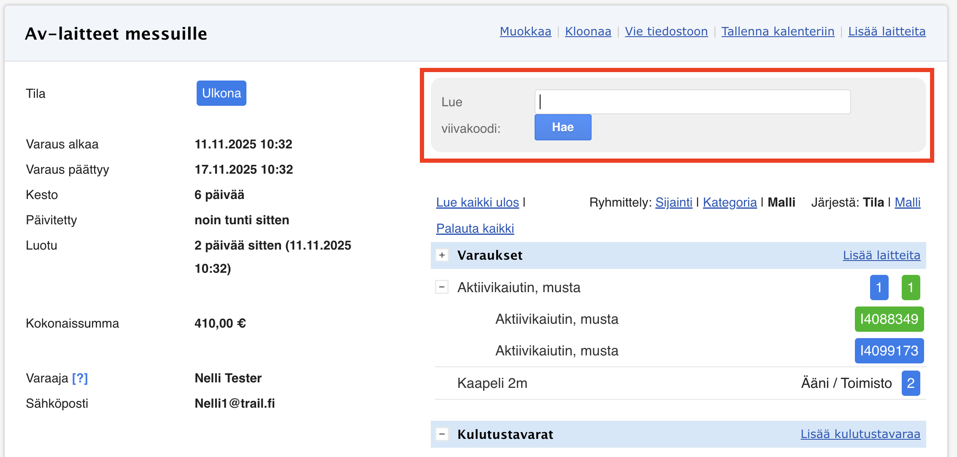Group items by Sijainti
Viewport: 957px width, 457px height.
[673, 202]
